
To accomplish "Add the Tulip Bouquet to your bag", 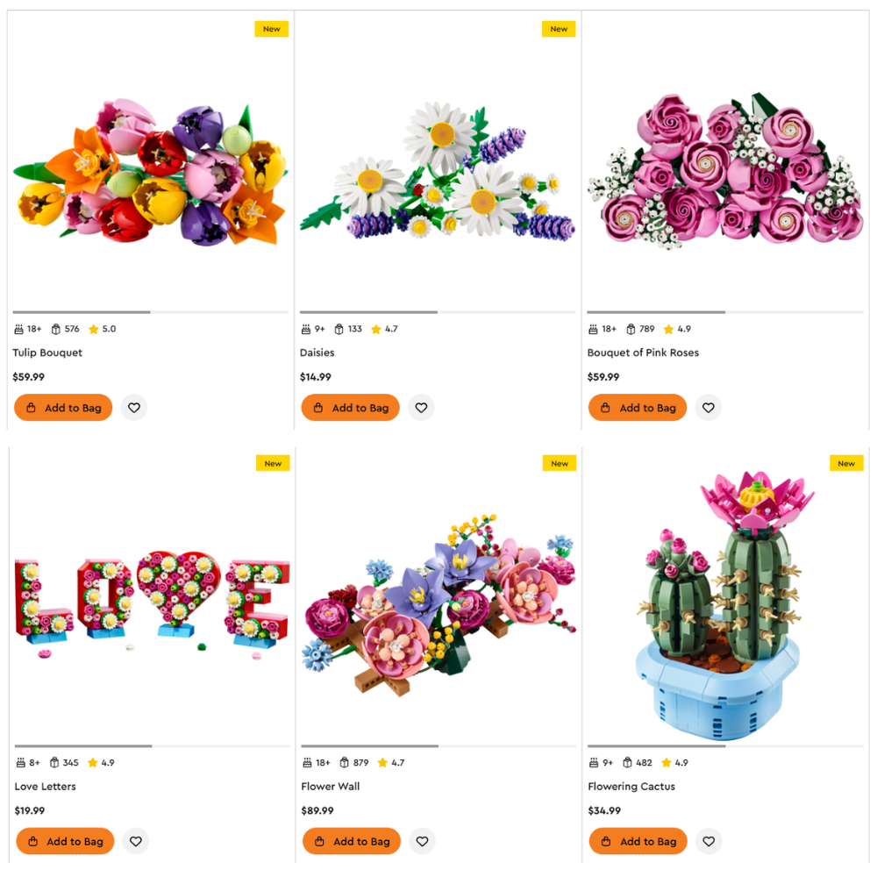I will point(63,407).
